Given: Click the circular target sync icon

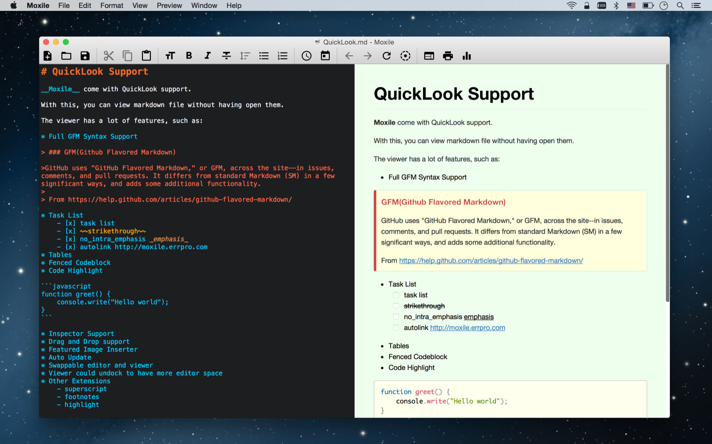Looking at the screenshot, I should (x=405, y=56).
